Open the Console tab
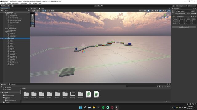 coord(12,84)
